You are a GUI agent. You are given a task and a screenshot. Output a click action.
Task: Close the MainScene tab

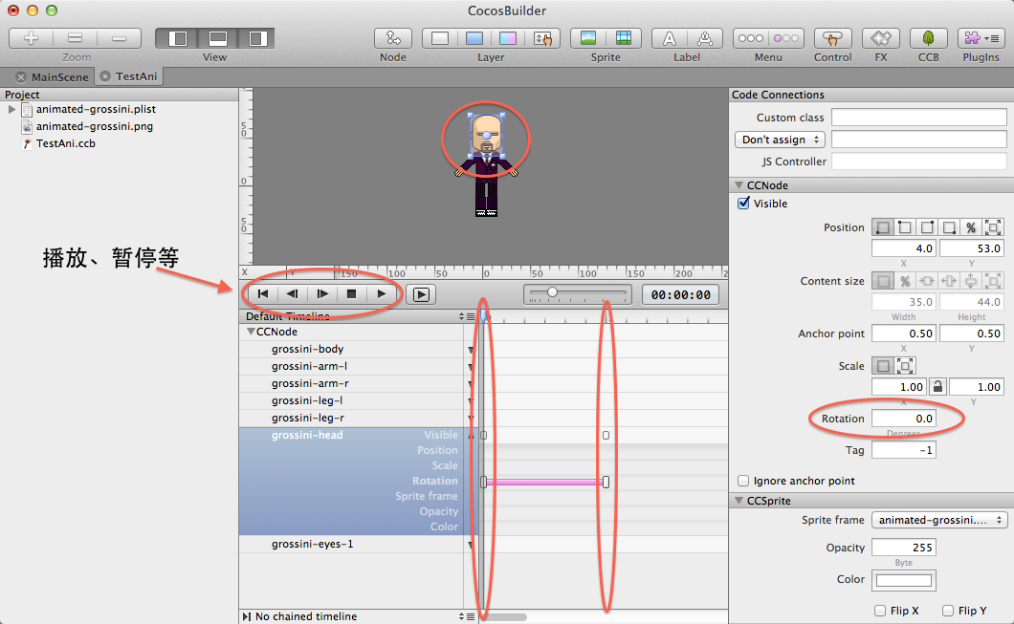click(21, 76)
